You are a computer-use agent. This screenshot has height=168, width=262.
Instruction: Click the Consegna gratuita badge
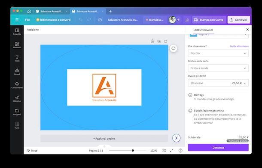pyautogui.click(x=238, y=141)
